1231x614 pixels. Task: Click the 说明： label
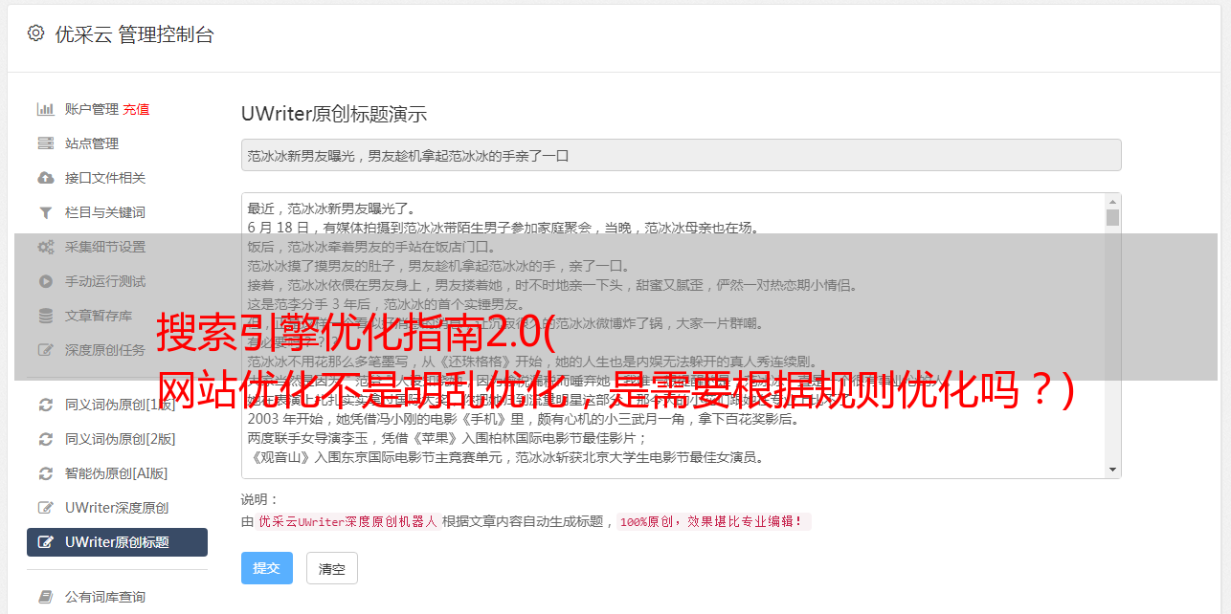tap(259, 499)
